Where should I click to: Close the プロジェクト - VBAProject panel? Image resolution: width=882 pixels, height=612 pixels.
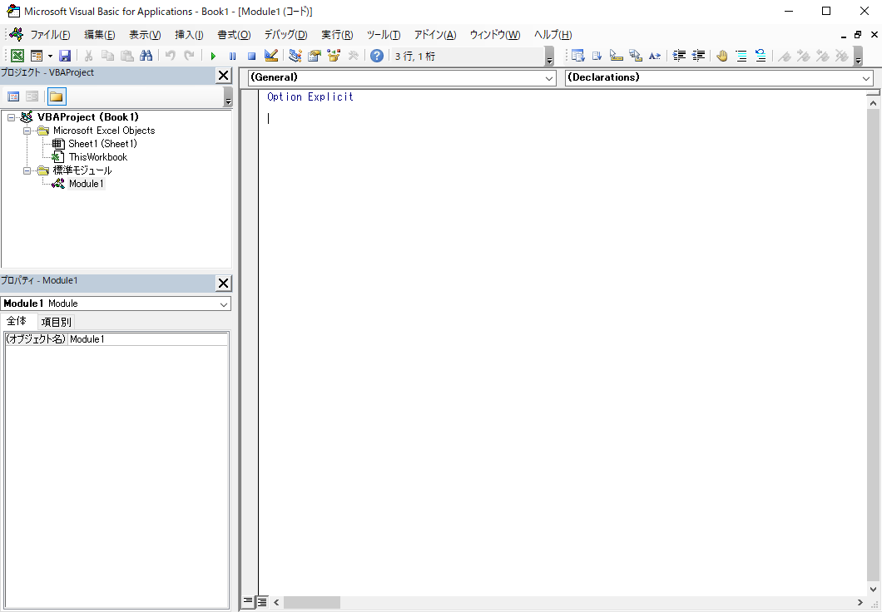(x=223, y=76)
